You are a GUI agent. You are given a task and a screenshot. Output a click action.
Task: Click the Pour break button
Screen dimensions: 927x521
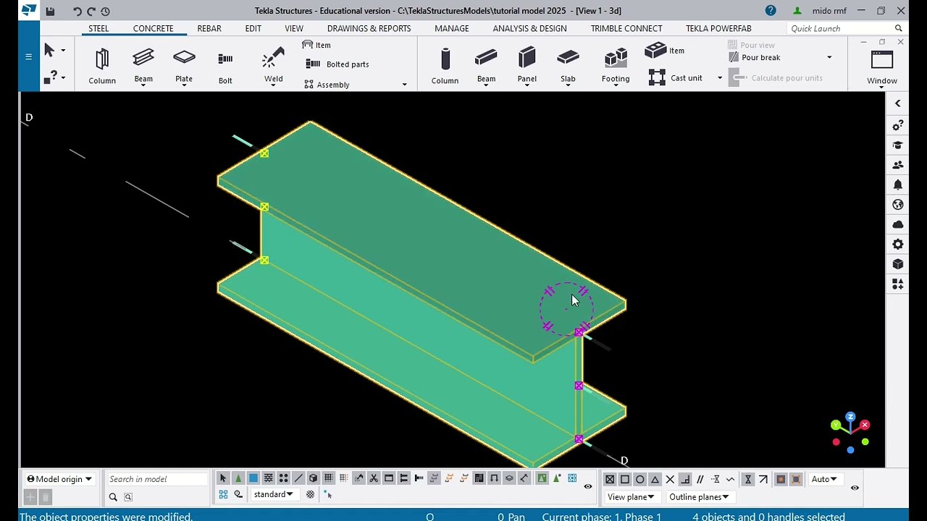(x=754, y=57)
